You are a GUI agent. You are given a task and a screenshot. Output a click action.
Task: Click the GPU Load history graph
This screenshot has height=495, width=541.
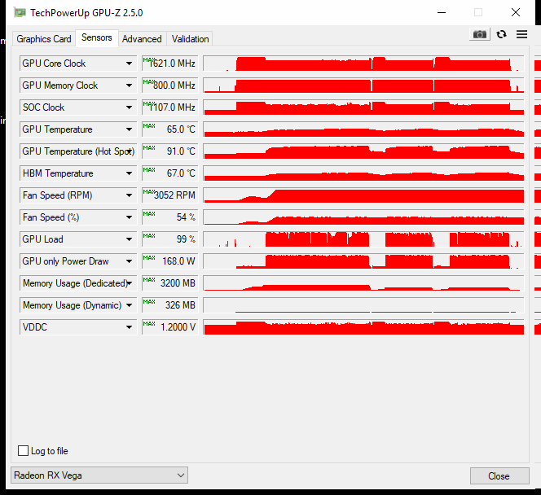(x=363, y=239)
